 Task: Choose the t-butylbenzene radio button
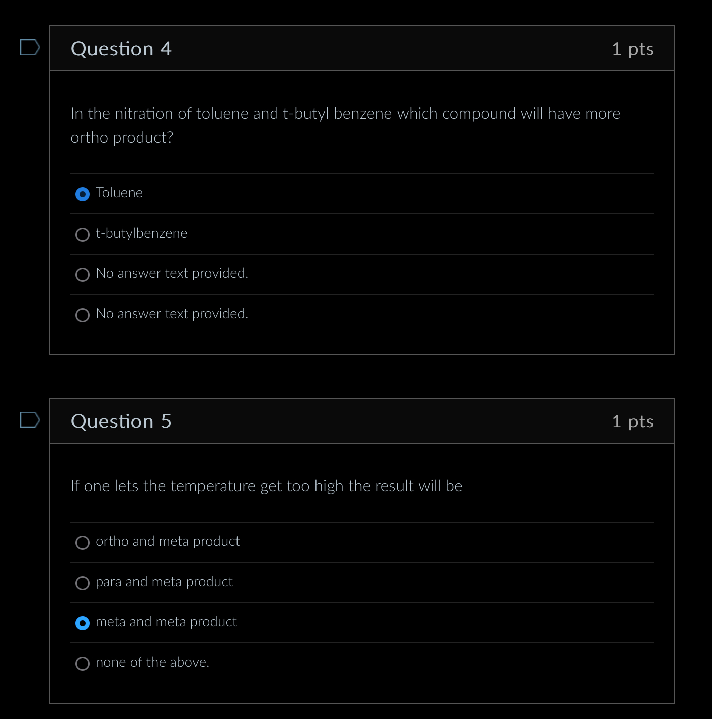[83, 234]
